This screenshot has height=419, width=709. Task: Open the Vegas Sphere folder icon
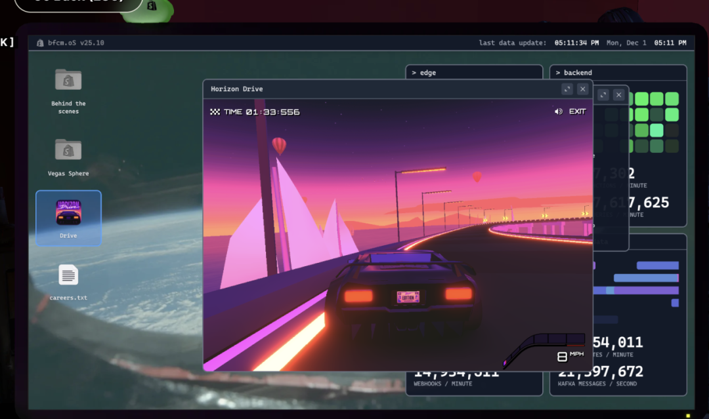68,150
